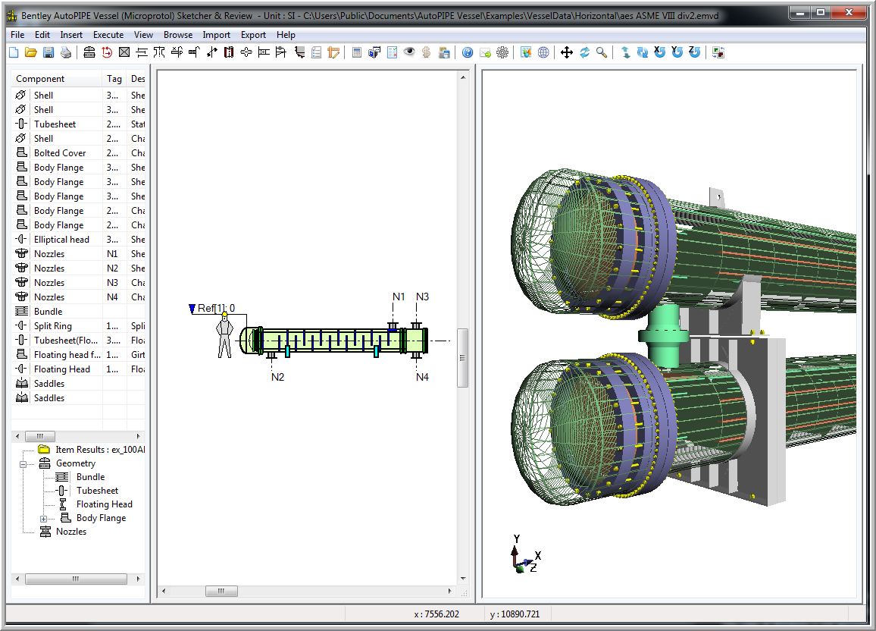
Task: Open the File menu
Action: [x=17, y=35]
